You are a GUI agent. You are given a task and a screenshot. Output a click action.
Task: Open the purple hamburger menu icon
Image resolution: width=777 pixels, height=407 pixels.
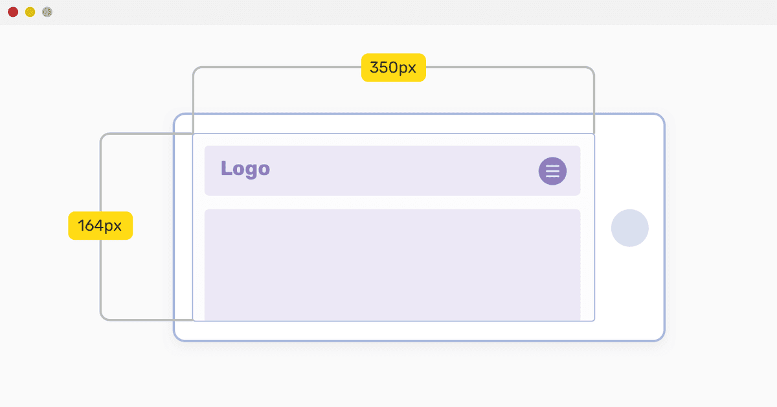552,171
